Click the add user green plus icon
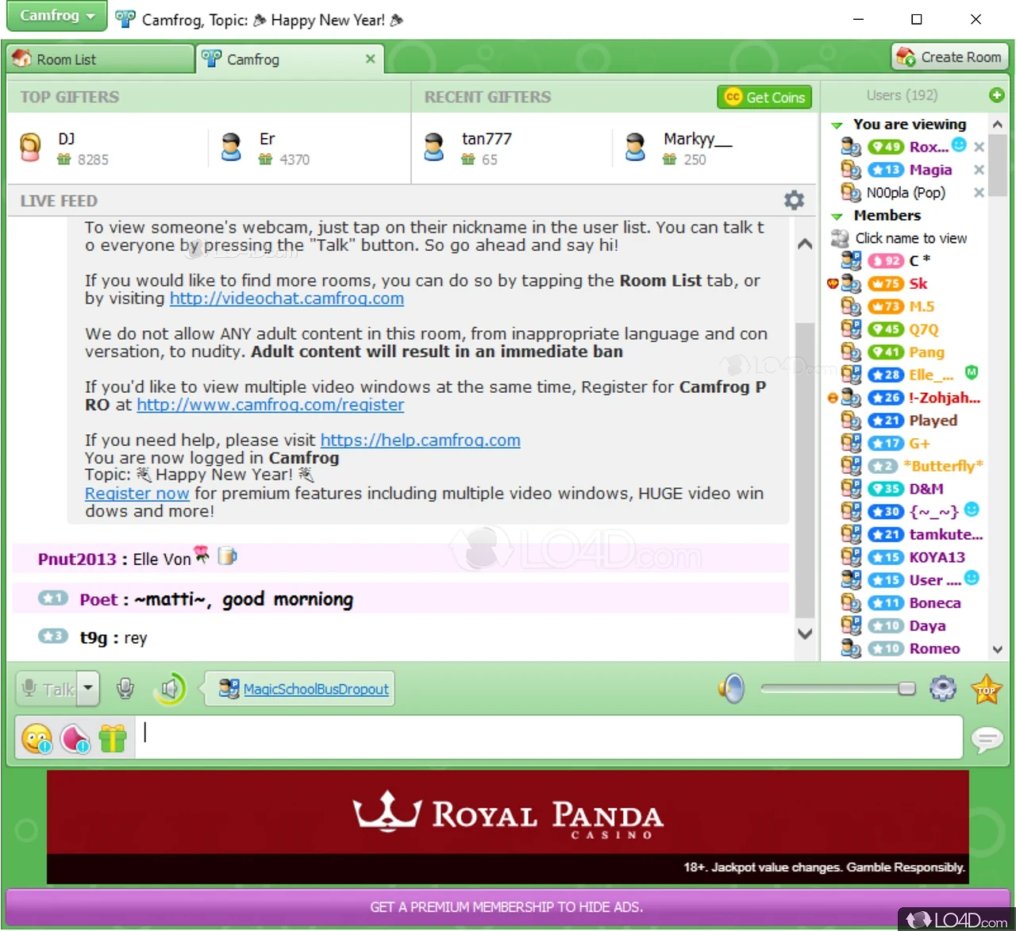The width and height of the screenshot is (1016, 931). click(x=997, y=95)
